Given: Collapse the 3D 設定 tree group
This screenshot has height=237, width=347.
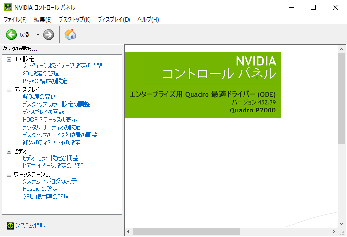Looking at the screenshot, I should [x=9, y=59].
